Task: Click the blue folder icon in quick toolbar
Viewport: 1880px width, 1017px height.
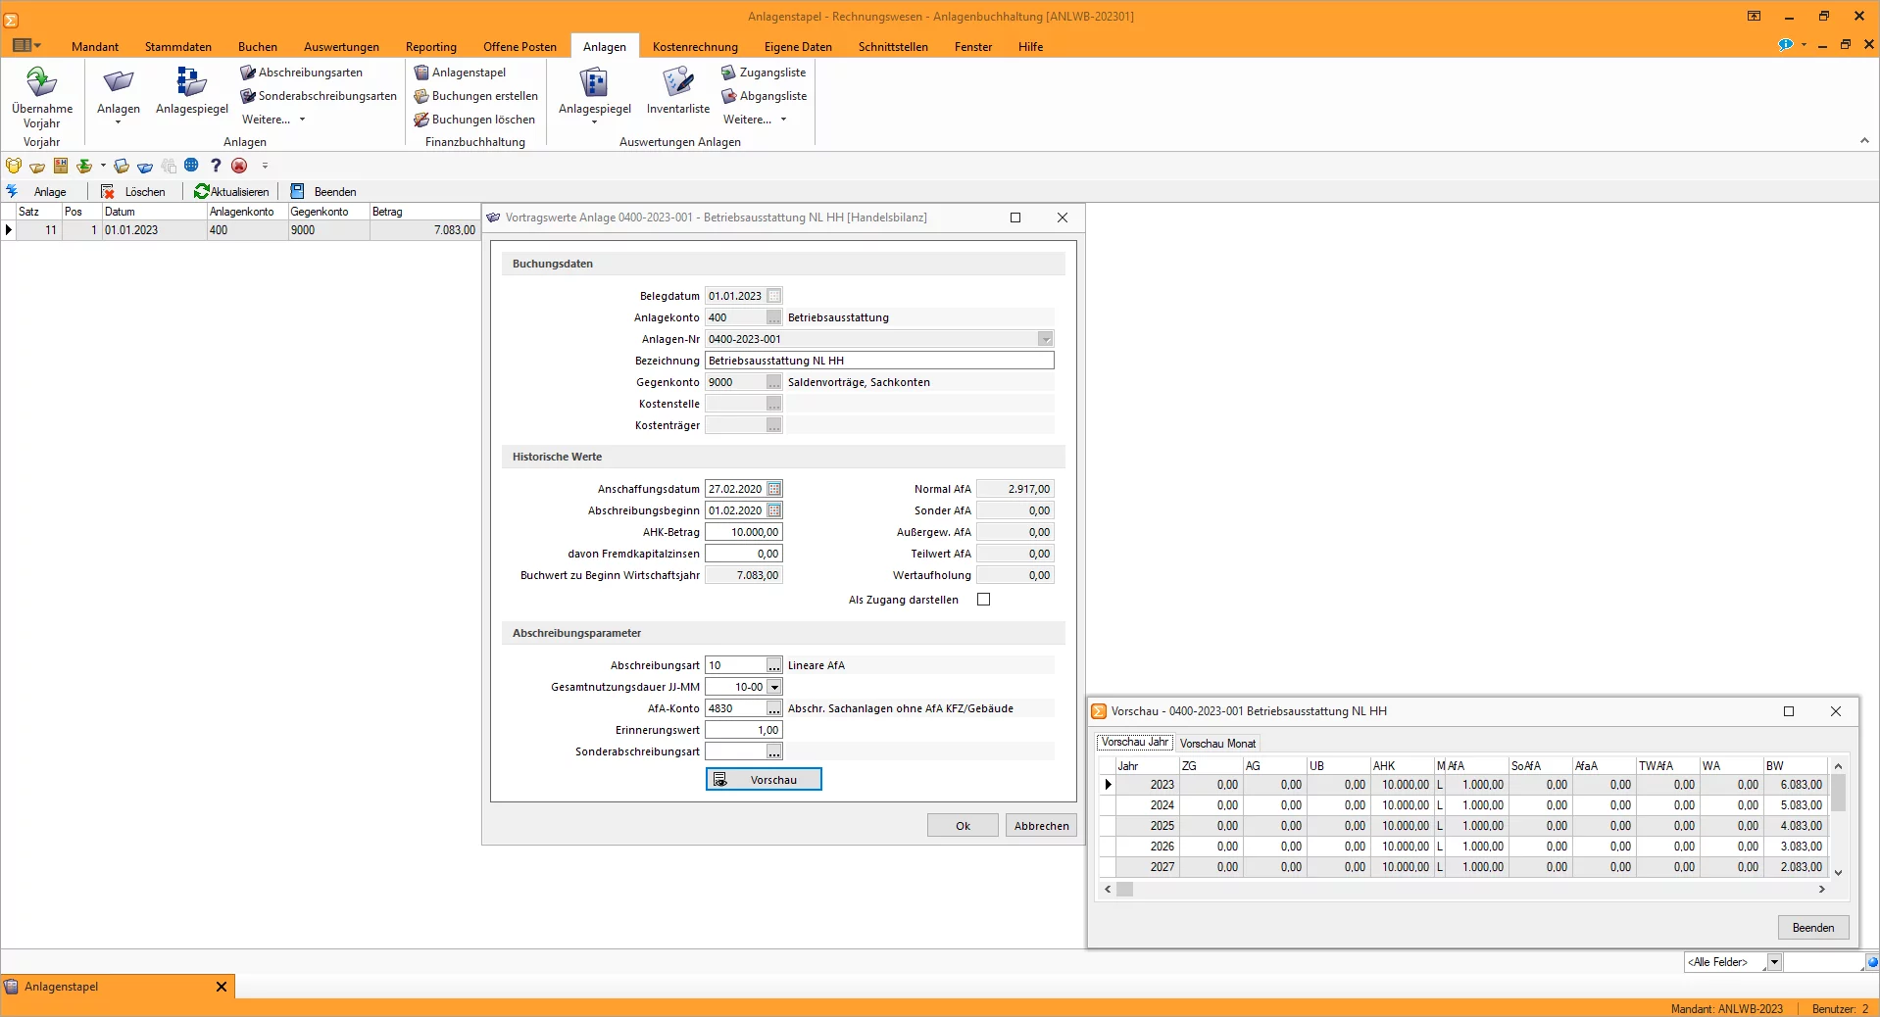Action: (x=145, y=166)
